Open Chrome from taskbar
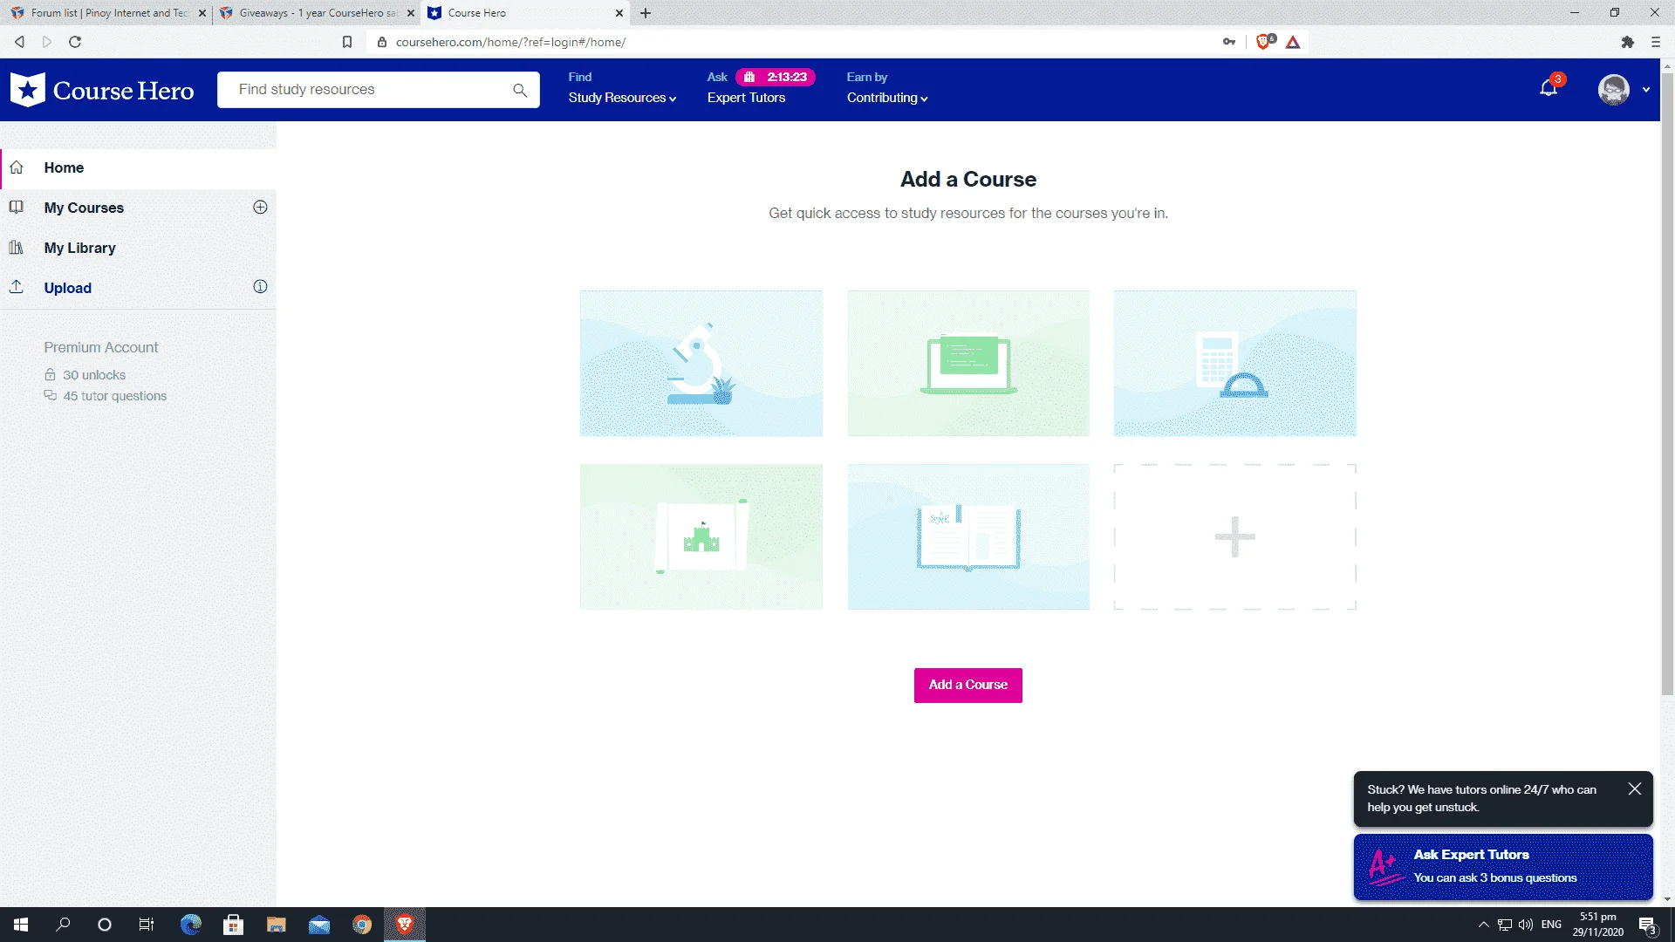The height and width of the screenshot is (942, 1675). tap(361, 925)
